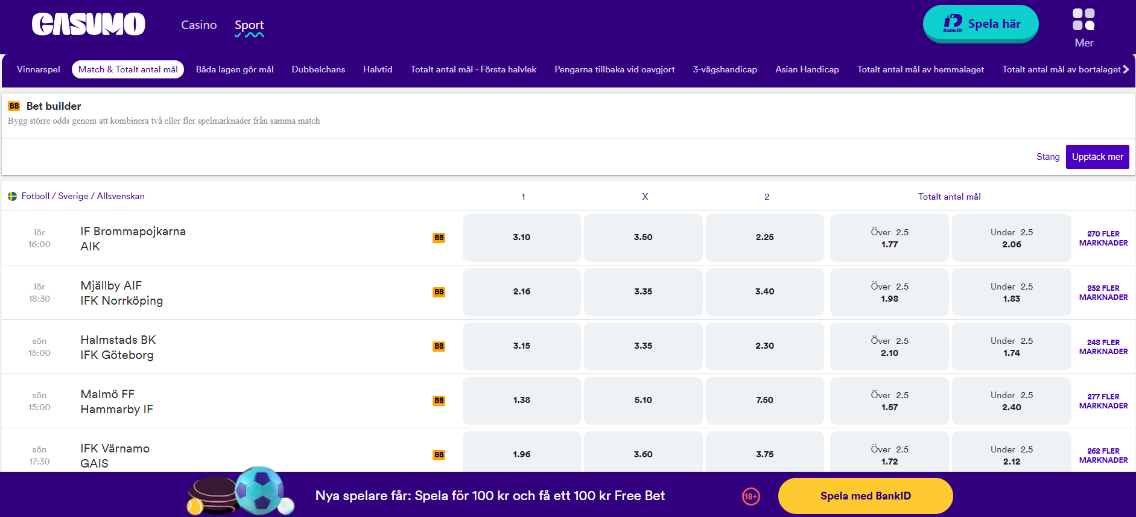Open 248 fler marknader link
Screen dimensions: 1136x517
[1103, 347]
